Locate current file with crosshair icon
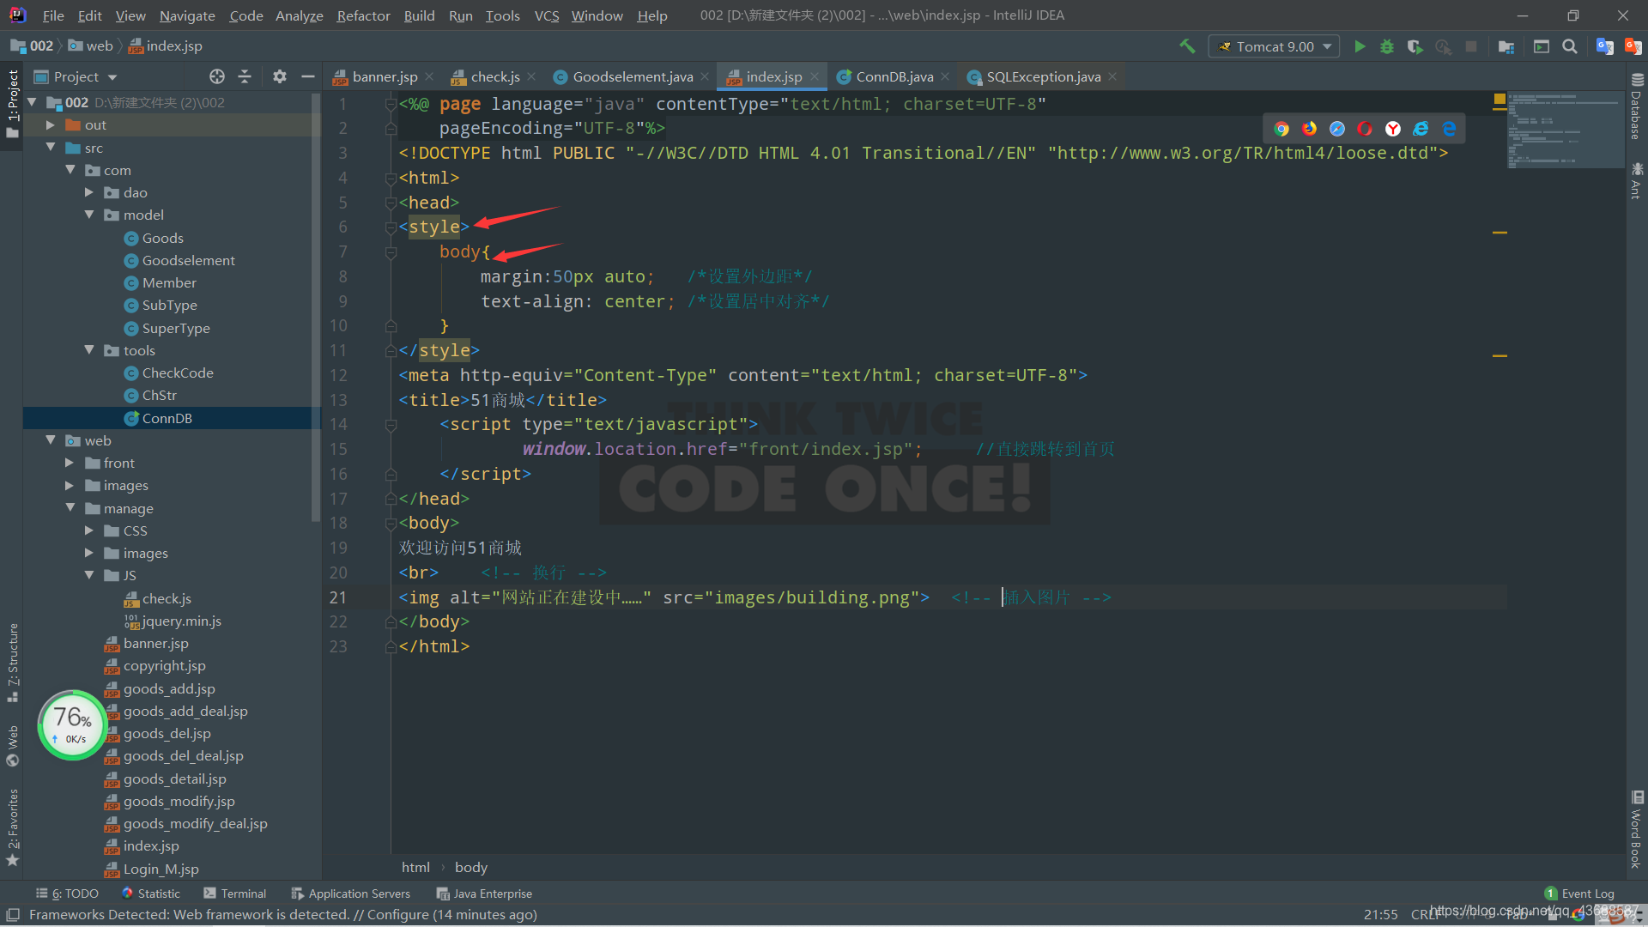This screenshot has width=1648, height=927. coord(217,76)
